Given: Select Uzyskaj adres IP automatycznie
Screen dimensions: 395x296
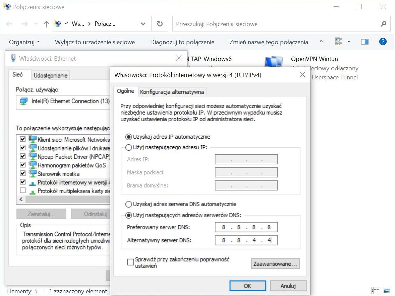Looking at the screenshot, I should pyautogui.click(x=128, y=137).
